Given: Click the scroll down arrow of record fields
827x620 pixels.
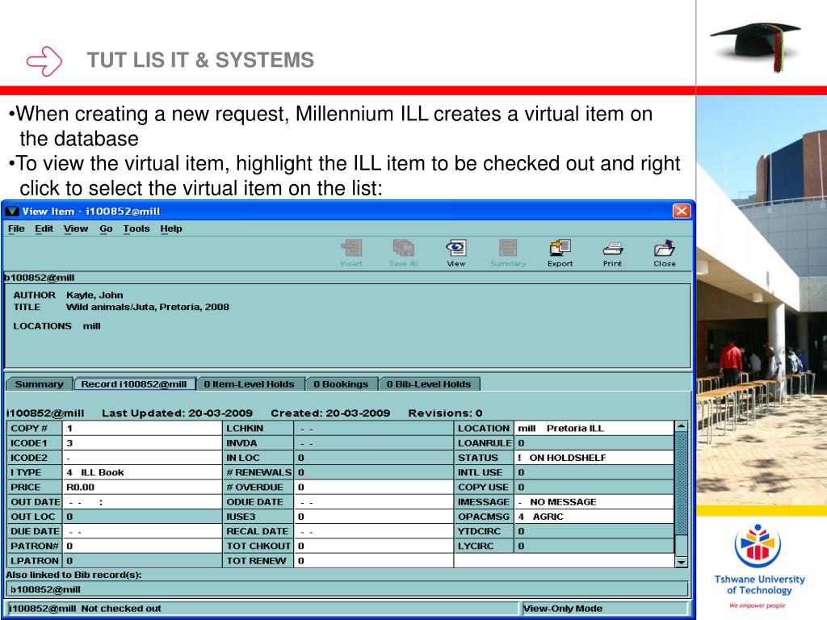Looking at the screenshot, I should 682,562.
